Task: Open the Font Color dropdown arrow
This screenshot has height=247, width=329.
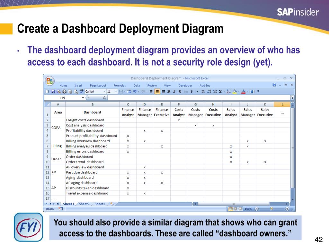Action: click(x=248, y=91)
